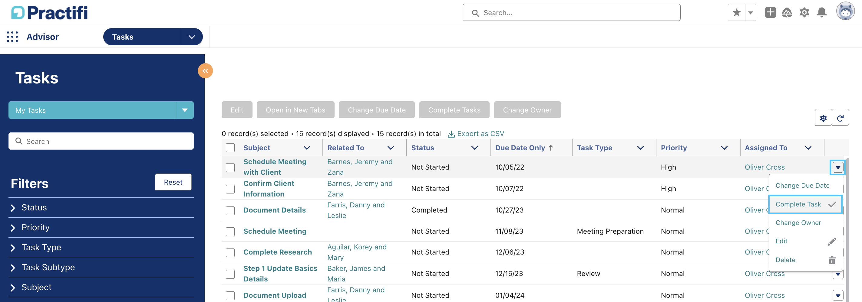This screenshot has width=862, height=302.
Task: Collapse the Tasks sidebar panel
Action: [x=206, y=70]
